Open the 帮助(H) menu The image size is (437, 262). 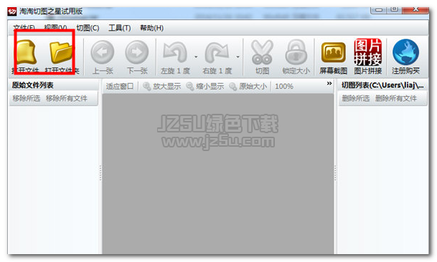tap(151, 28)
